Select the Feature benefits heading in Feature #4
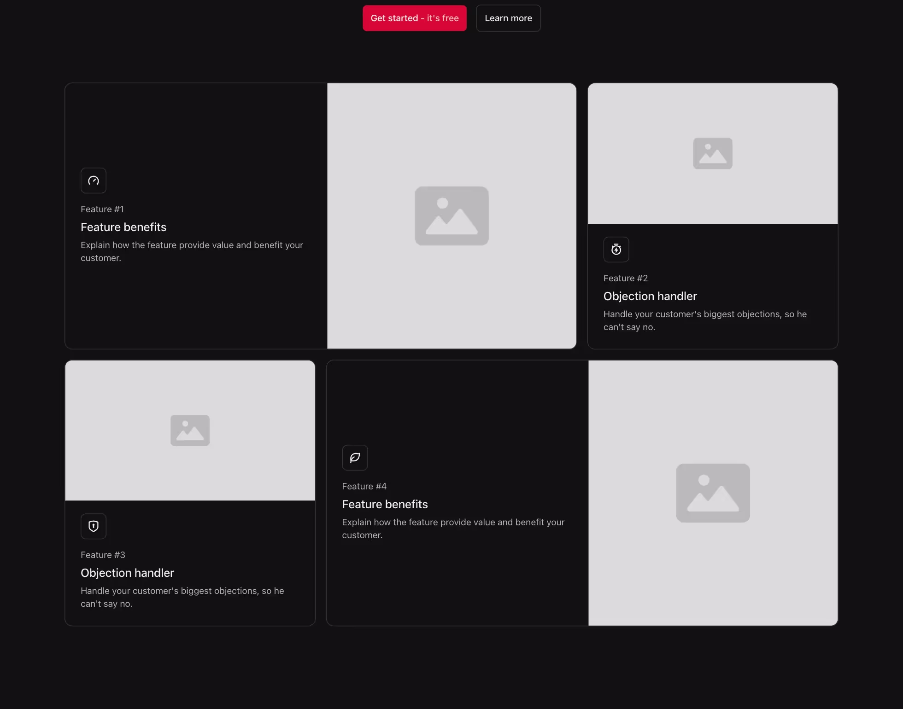Screen dimensions: 903x709 (385, 504)
